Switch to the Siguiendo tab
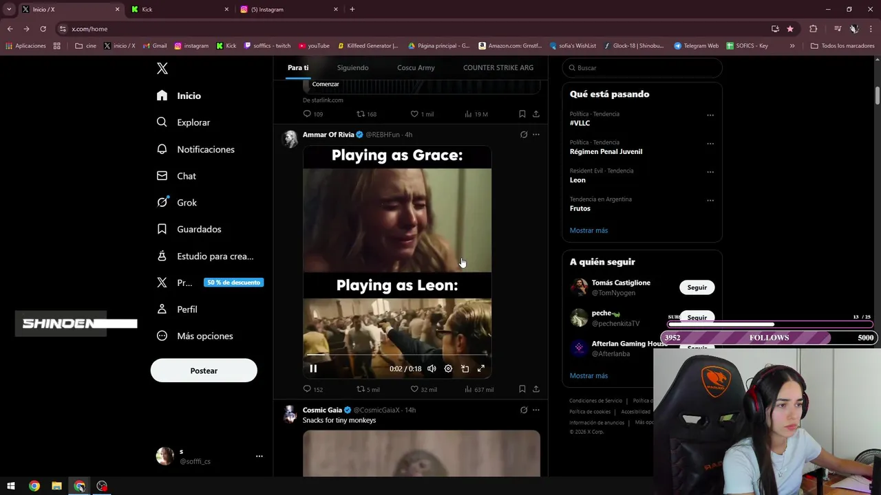Image resolution: width=881 pixels, height=495 pixels. pos(352,67)
